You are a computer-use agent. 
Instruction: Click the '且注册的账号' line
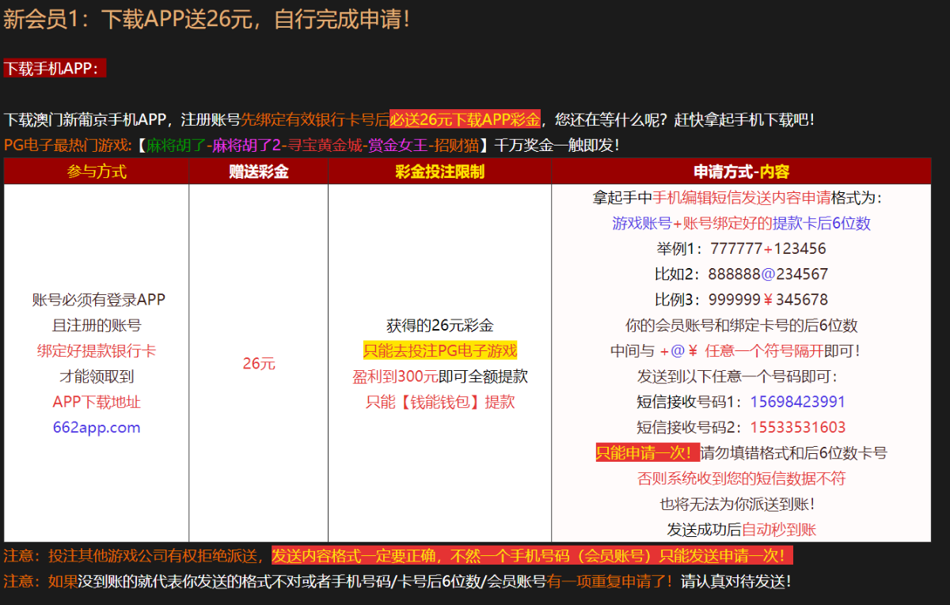[x=97, y=326]
